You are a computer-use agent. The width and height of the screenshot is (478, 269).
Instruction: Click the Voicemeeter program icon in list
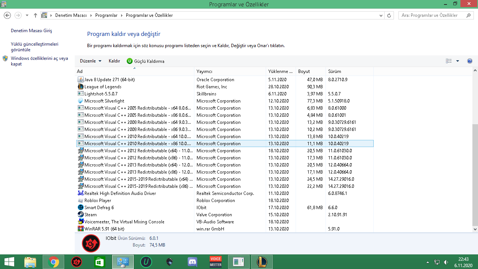click(x=80, y=221)
